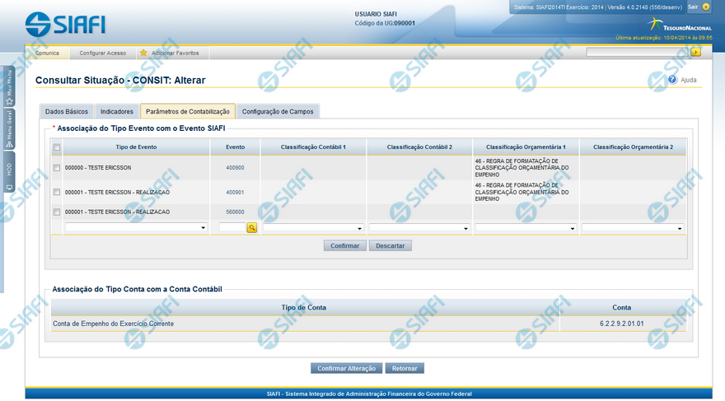The height and width of the screenshot is (401, 725).
Task: Tick checkbox for event 560600 row
Action: coord(56,212)
